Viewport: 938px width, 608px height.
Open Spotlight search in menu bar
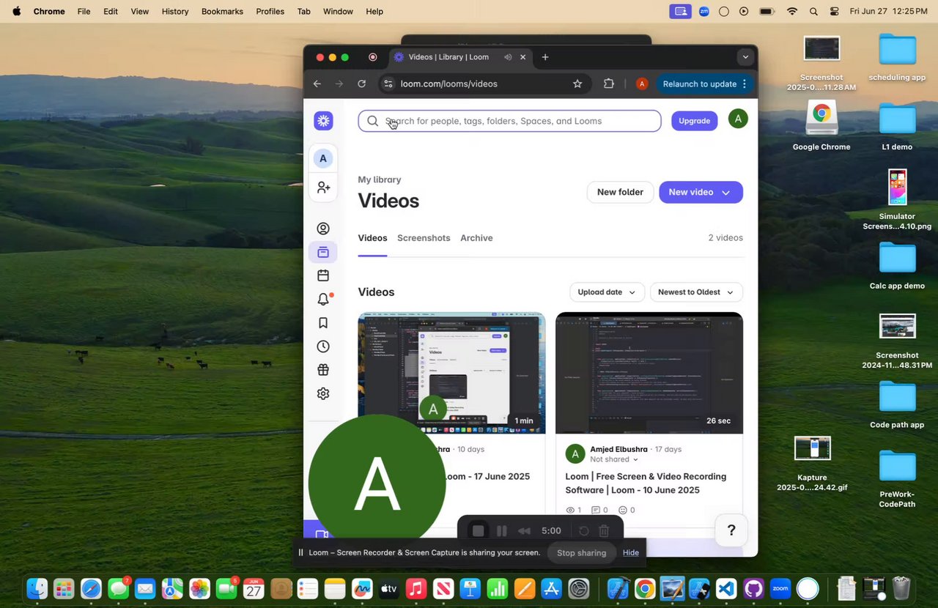[x=813, y=12]
